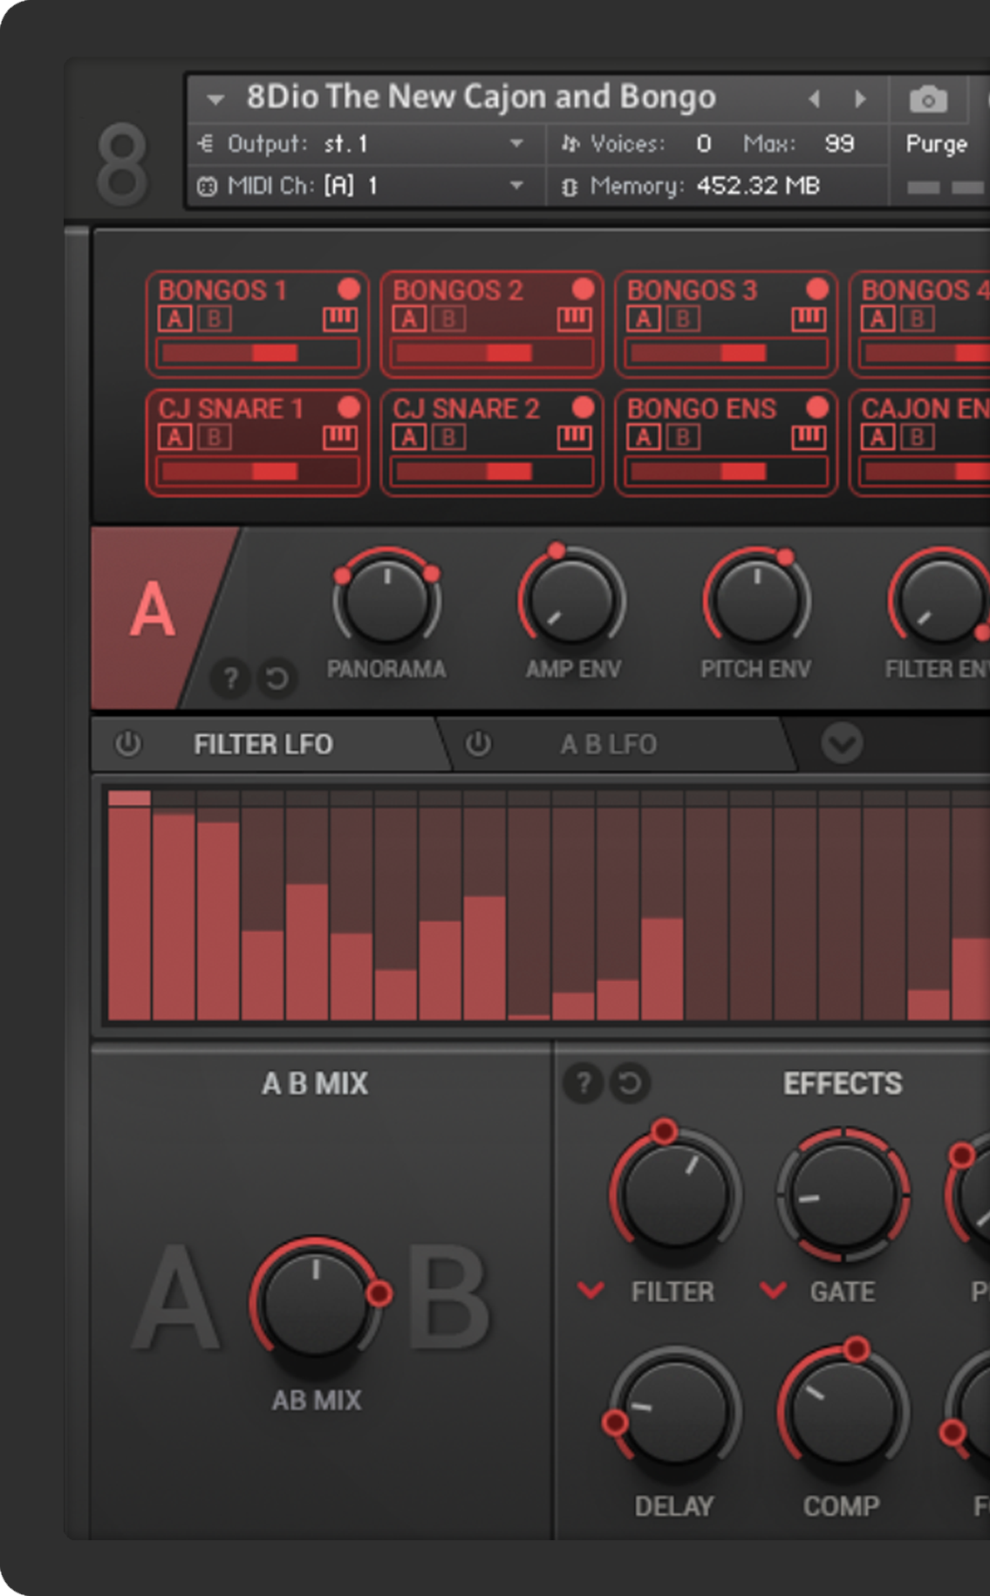The height and width of the screenshot is (1596, 990).
Task: Toggle BONGO ENS on/off red dot
Action: pos(817,407)
